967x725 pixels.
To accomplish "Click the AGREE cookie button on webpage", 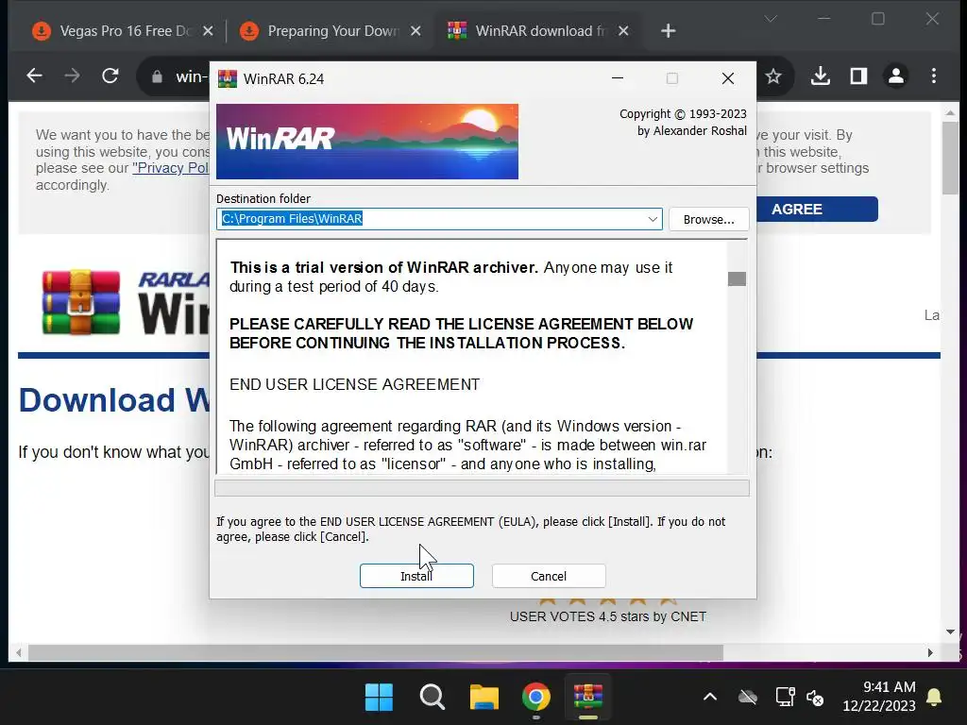I will [817, 209].
